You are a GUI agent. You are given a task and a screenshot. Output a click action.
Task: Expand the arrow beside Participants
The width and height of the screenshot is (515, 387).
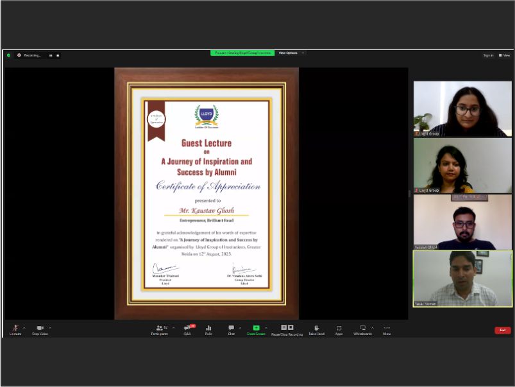point(173,328)
